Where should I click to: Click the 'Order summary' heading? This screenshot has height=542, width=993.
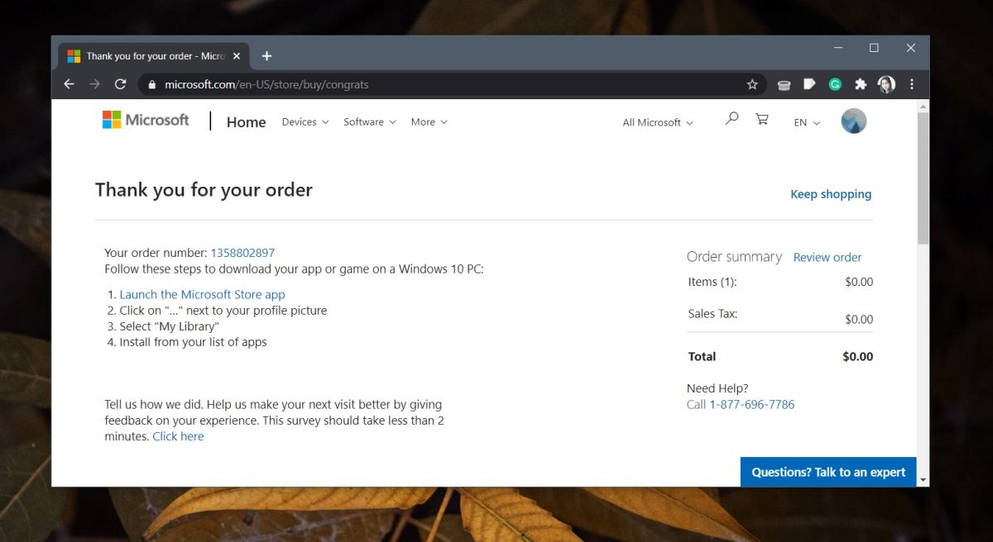point(734,257)
